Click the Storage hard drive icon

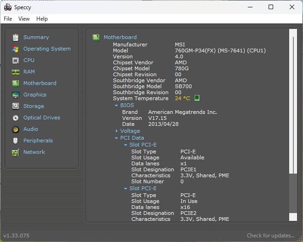pos(16,107)
